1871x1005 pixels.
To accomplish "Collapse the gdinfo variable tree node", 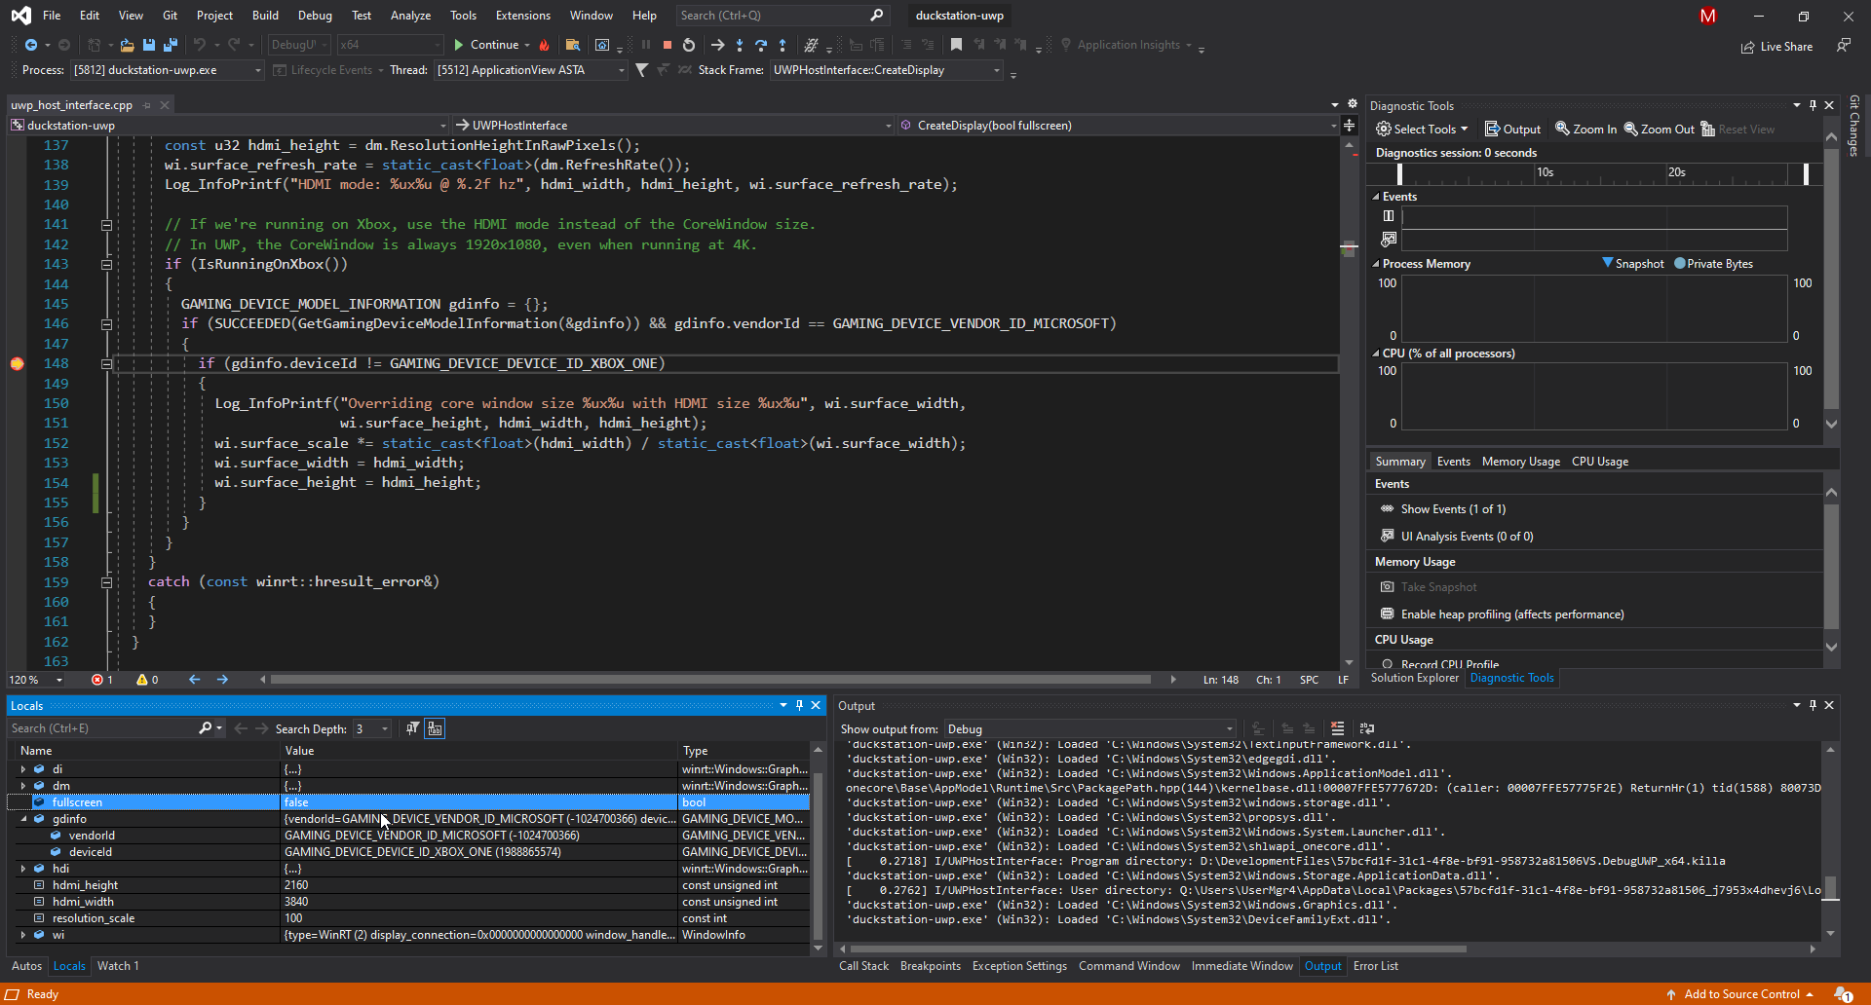I will (23, 819).
